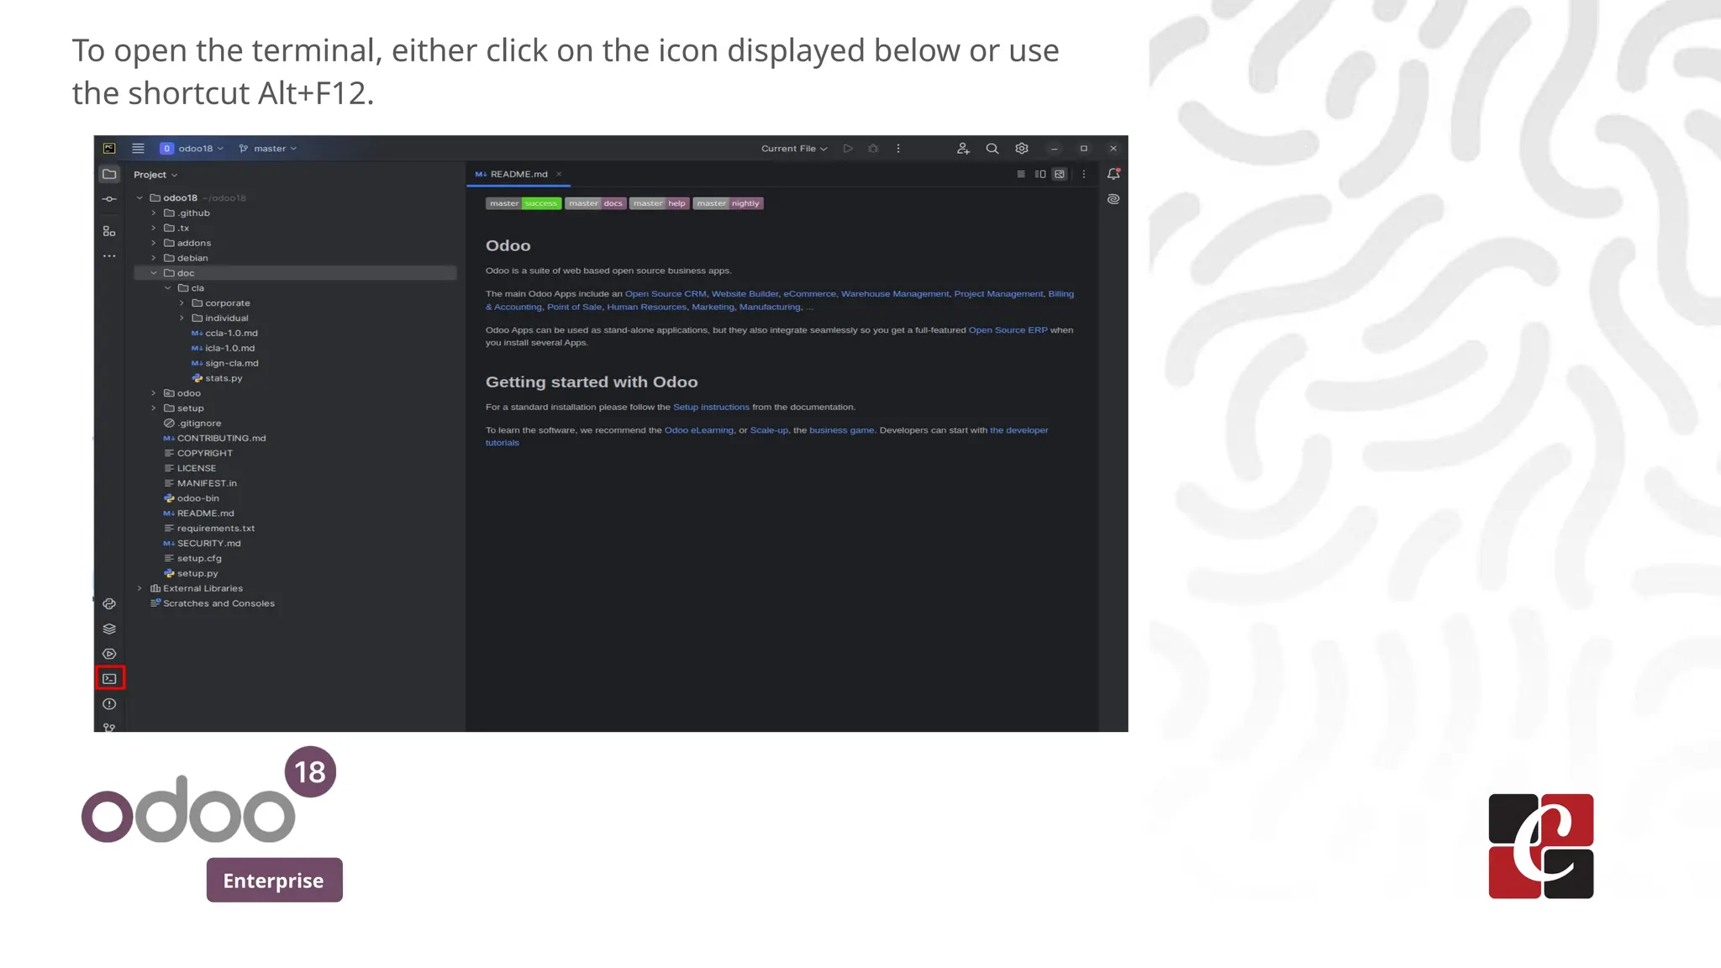
Task: Open the Structure tool window icon
Action: 109,231
